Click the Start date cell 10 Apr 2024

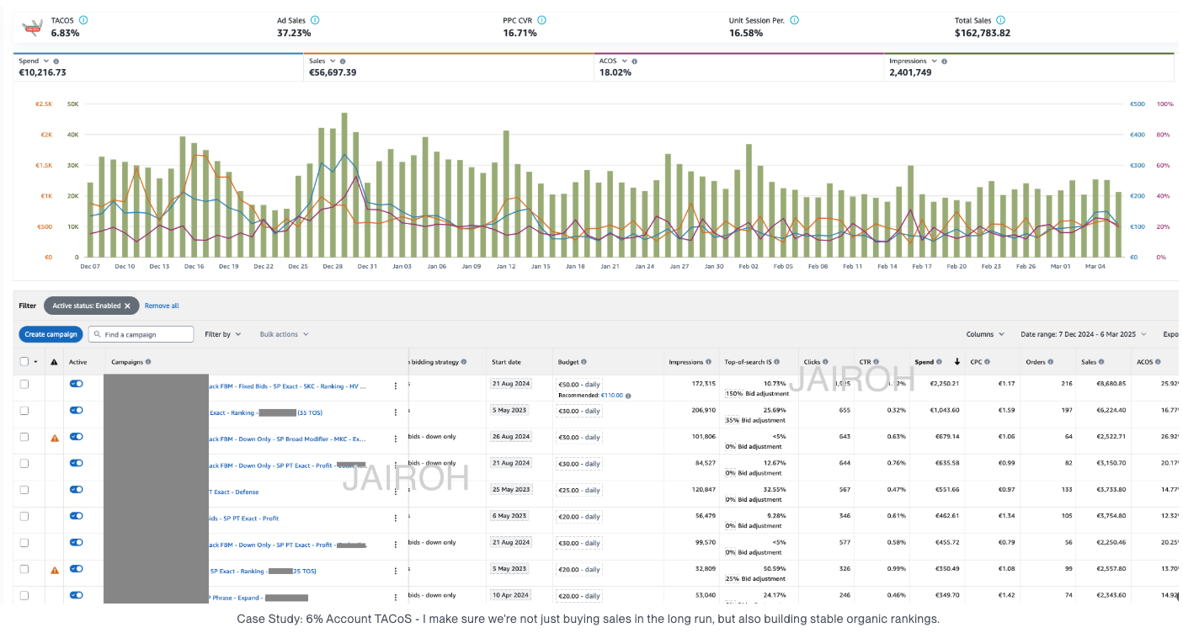coord(509,595)
